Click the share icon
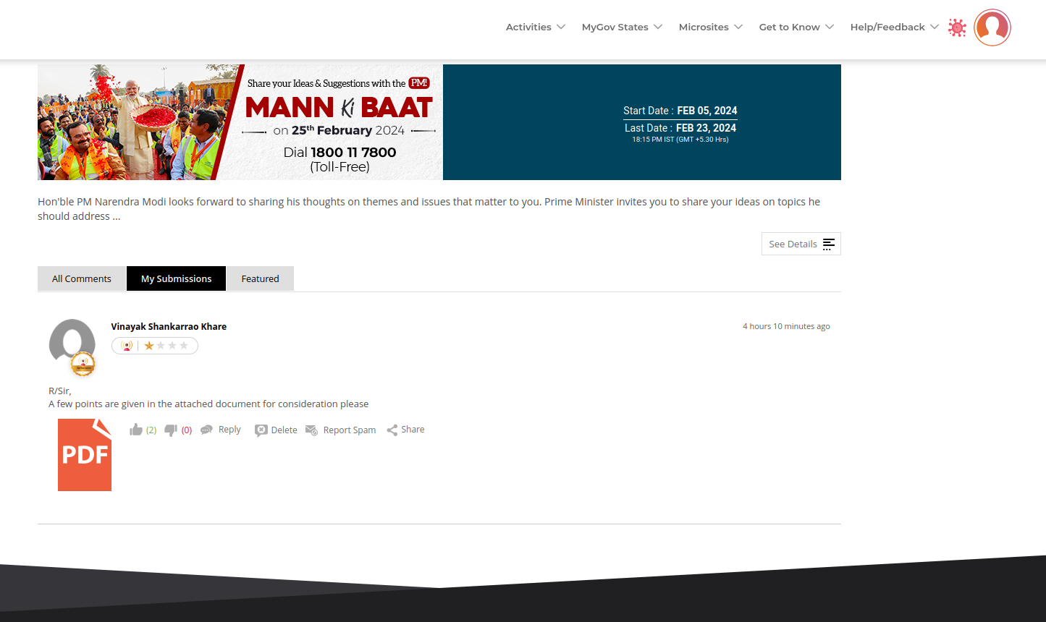This screenshot has width=1046, height=622. (392, 430)
